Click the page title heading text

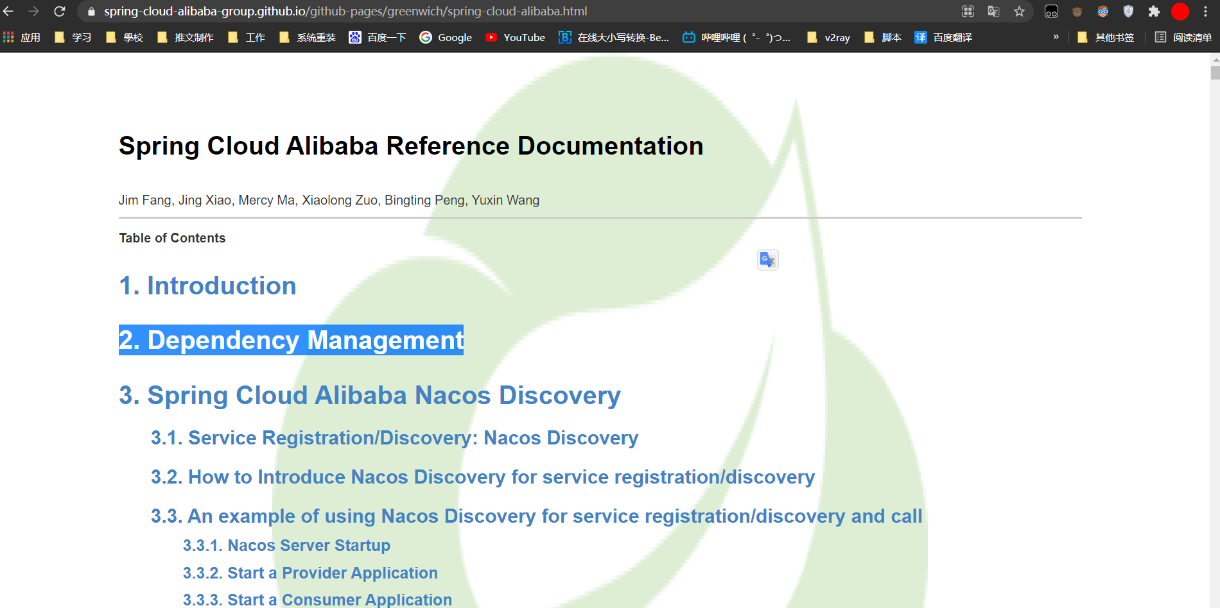[x=411, y=146]
